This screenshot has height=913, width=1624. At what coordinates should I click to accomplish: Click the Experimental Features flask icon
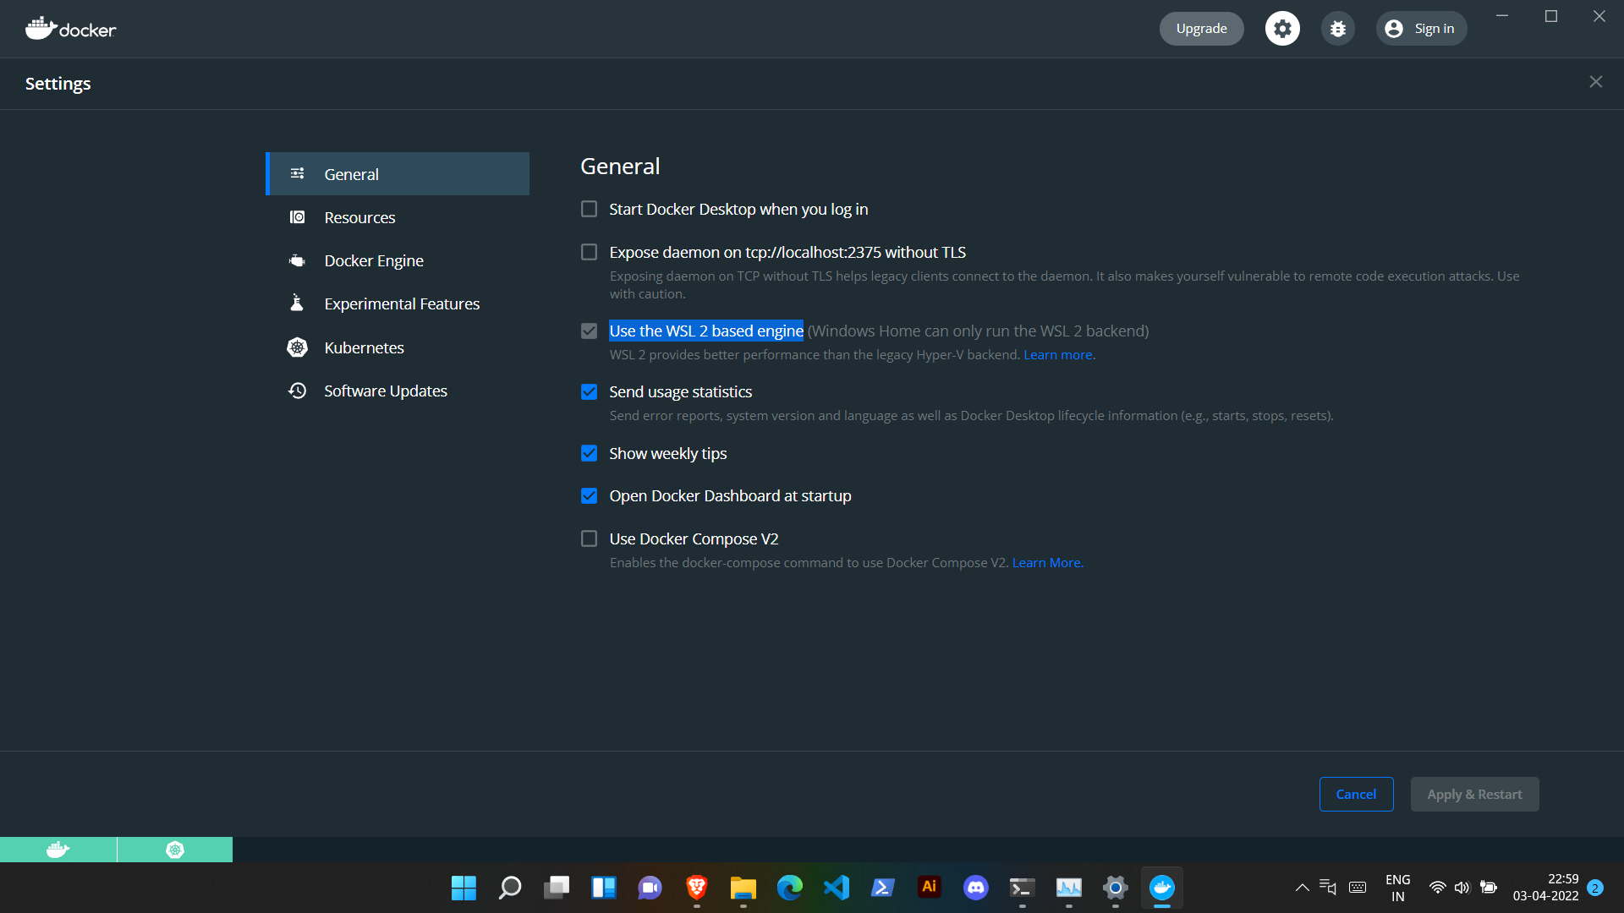pyautogui.click(x=297, y=303)
